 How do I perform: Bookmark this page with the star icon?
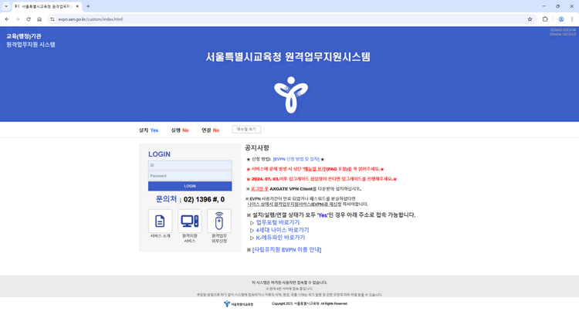(x=530, y=19)
